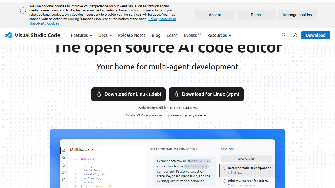This screenshot has width=335, height=188.
Task: Open Manage cookies settings
Action: pos(298,15)
